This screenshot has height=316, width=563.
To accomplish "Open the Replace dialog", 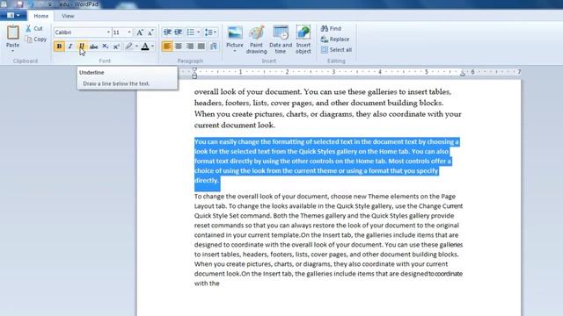I will (x=335, y=39).
